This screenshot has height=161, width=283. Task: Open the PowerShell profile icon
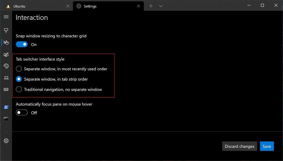click(x=6, y=107)
